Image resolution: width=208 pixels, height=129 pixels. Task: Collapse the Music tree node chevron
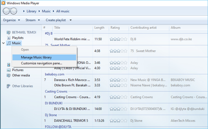click(3, 43)
